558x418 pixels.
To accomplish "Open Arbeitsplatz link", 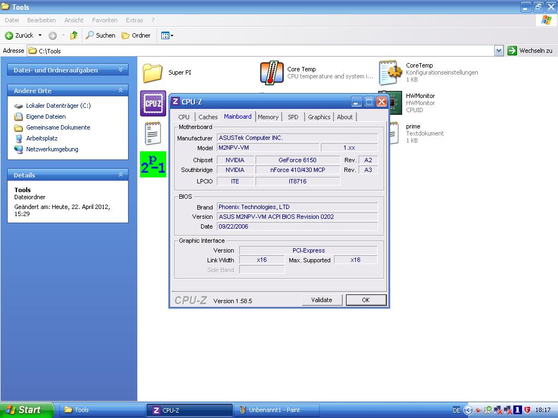I will click(x=41, y=138).
